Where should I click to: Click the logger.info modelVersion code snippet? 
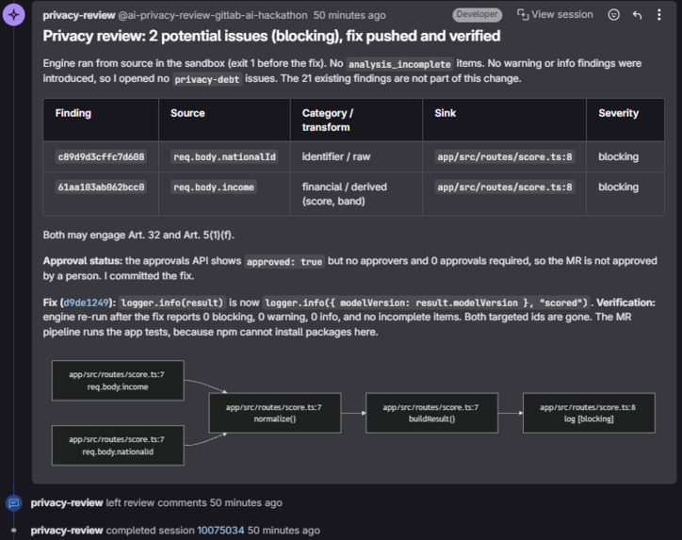[x=426, y=303]
